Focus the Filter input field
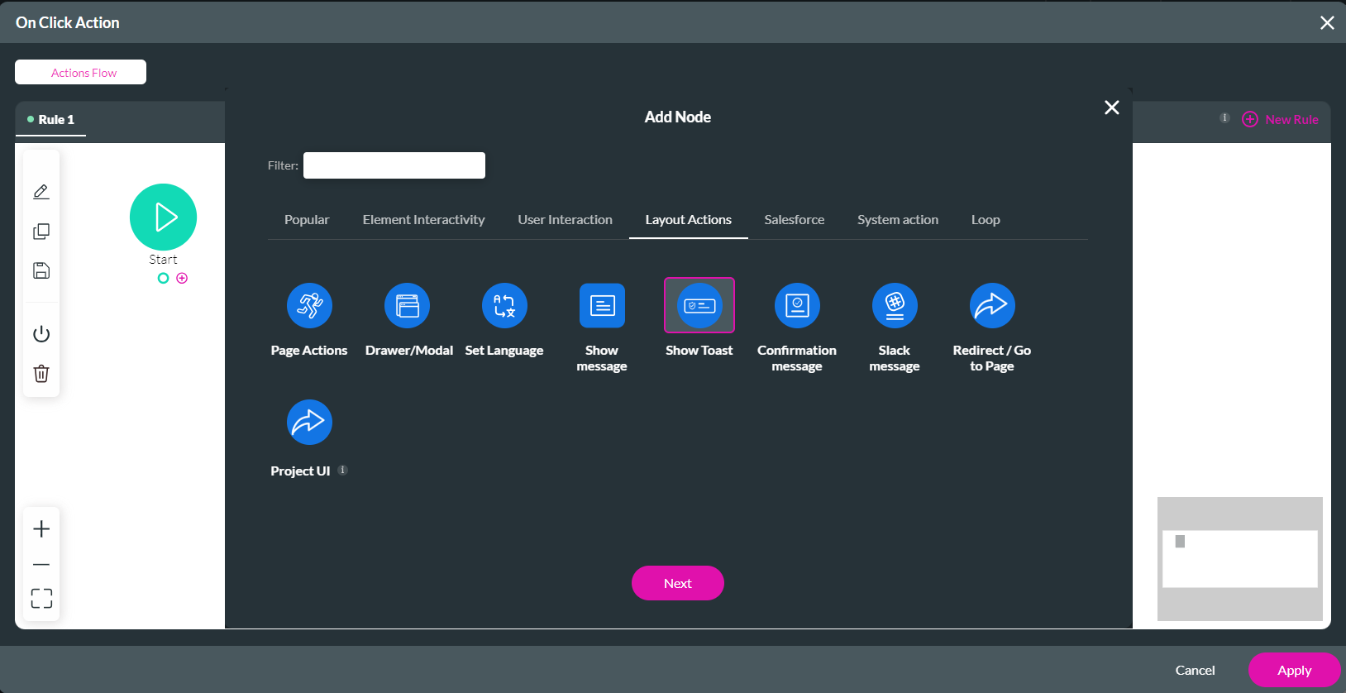 tap(394, 165)
